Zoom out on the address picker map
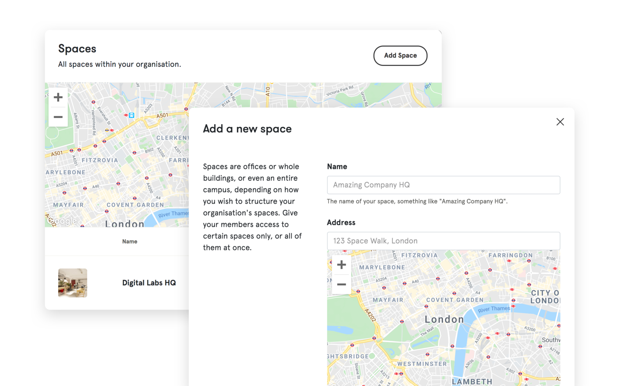 (341, 285)
